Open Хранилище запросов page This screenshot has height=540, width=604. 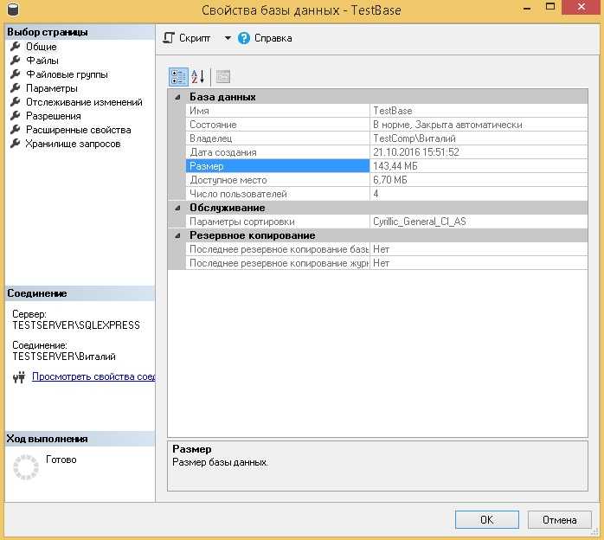[73, 144]
